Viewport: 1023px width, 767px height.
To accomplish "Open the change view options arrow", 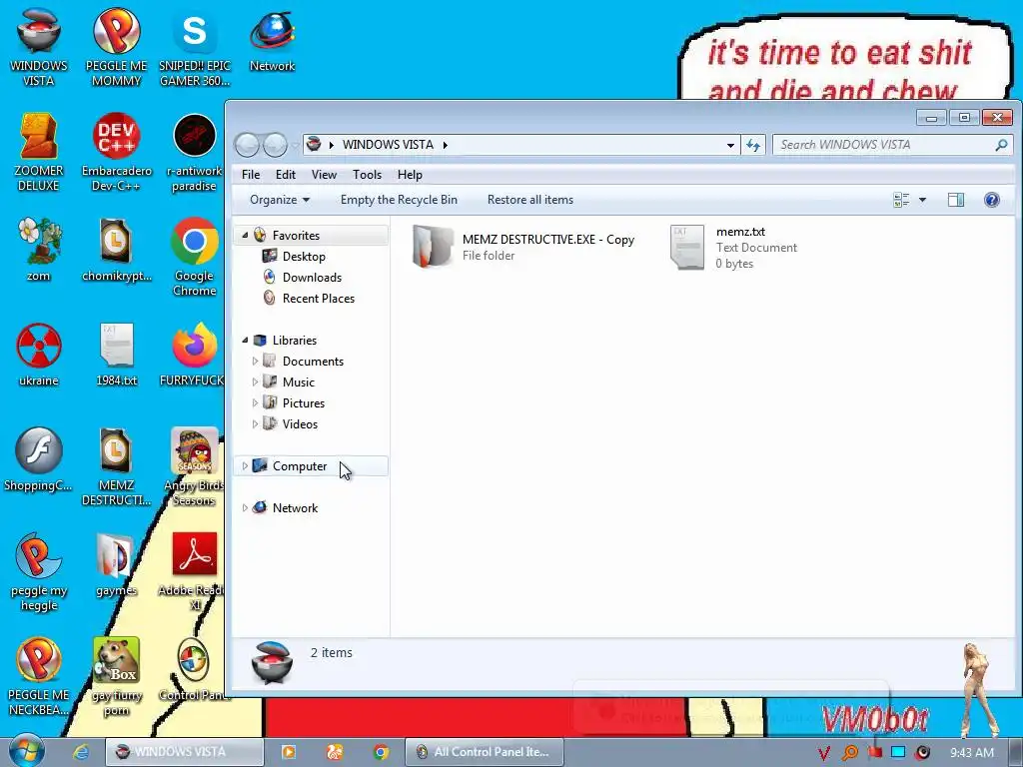I will 922,200.
